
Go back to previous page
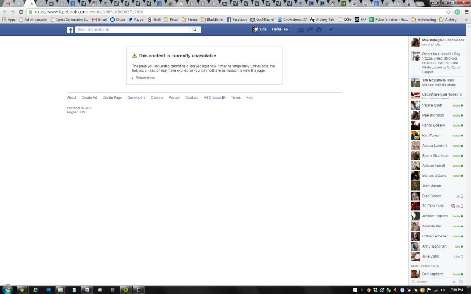5,11
